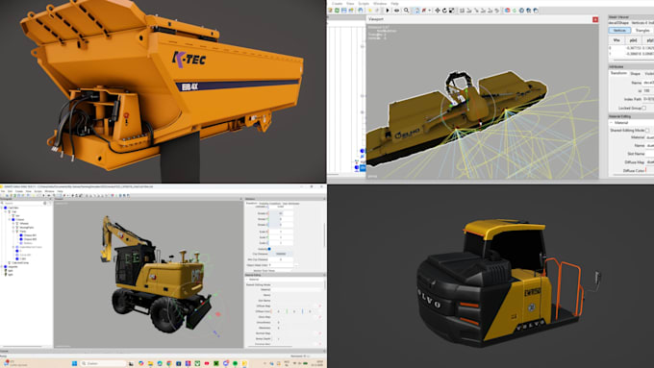Open the Diffuse Map browse icon
Image resolution: width=654 pixels, height=368 pixels.
320,306
